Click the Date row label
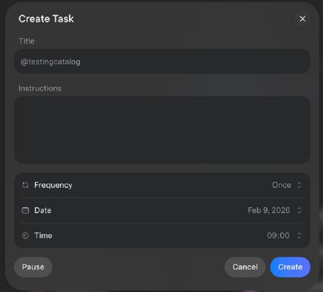323x292 pixels. 43,210
